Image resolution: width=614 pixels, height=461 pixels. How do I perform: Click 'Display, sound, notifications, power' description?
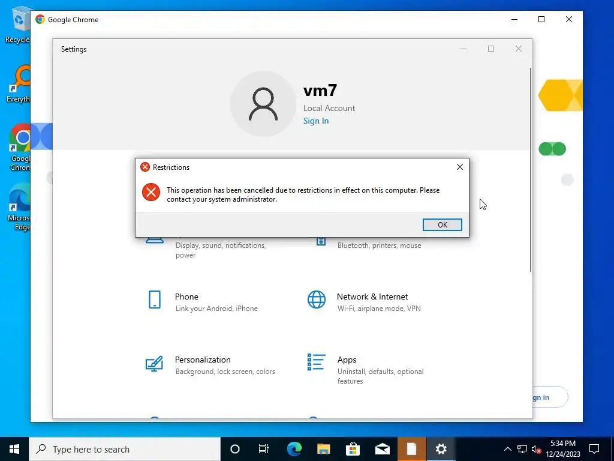pos(221,250)
